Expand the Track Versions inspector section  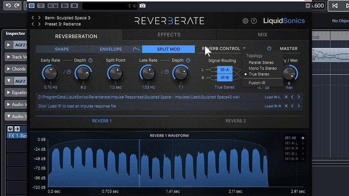click(9, 57)
